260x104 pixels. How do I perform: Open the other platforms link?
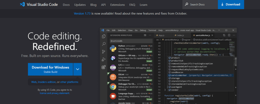coord(69,82)
